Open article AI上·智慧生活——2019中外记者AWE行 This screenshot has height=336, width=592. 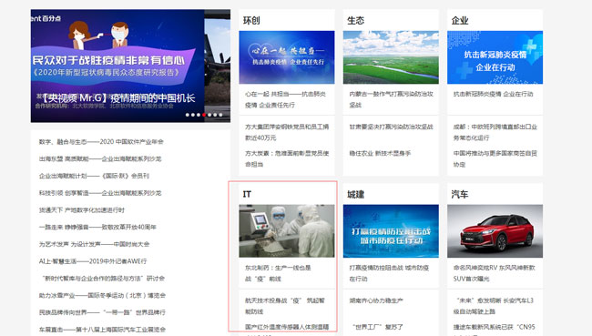(93, 261)
